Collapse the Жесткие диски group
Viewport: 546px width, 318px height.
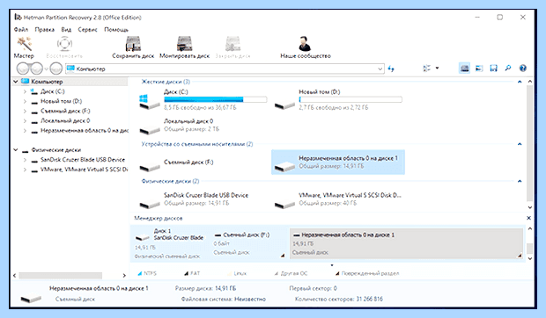(520, 82)
